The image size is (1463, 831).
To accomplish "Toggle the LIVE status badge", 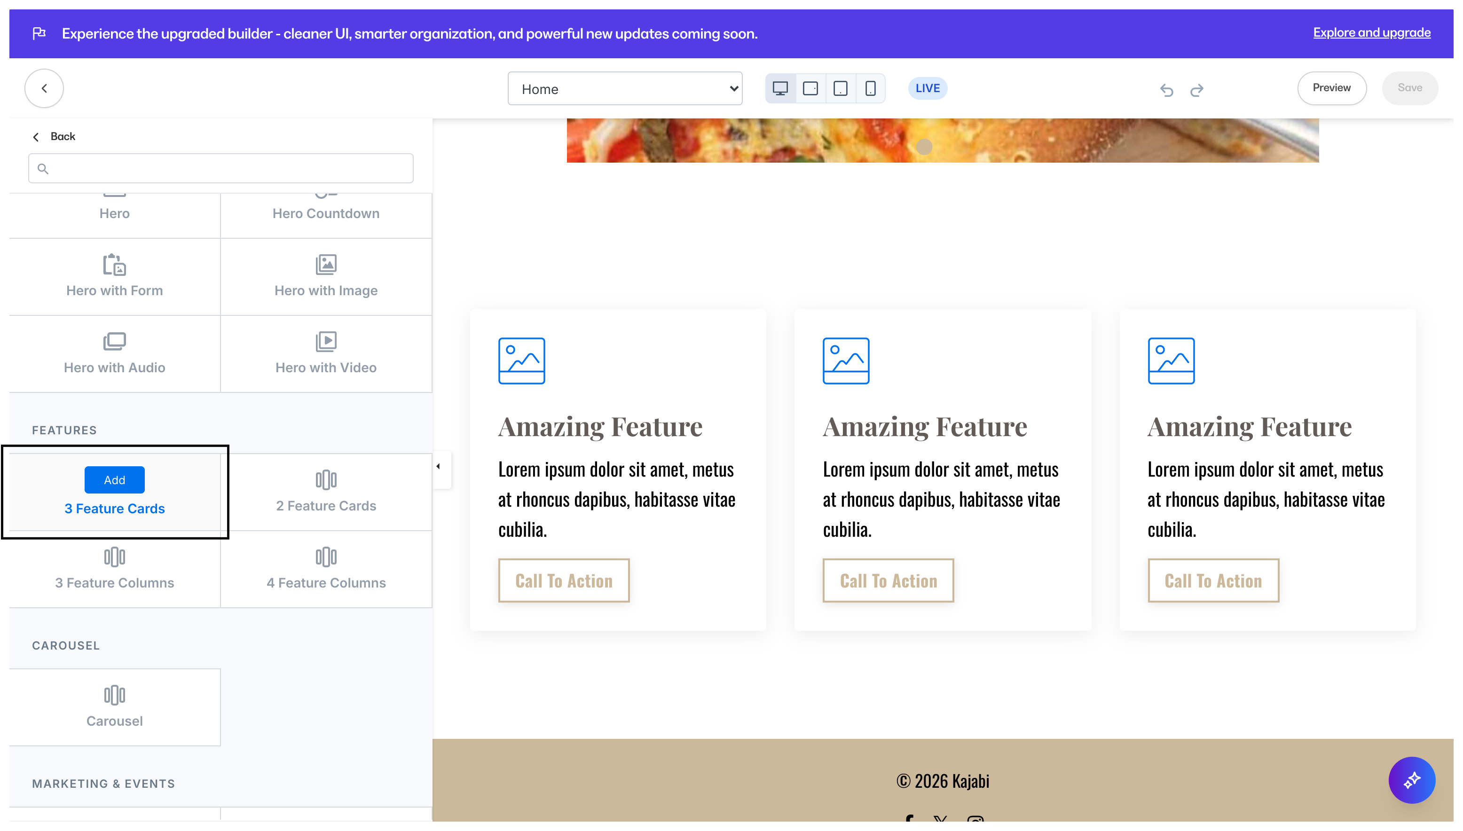I will (x=927, y=88).
